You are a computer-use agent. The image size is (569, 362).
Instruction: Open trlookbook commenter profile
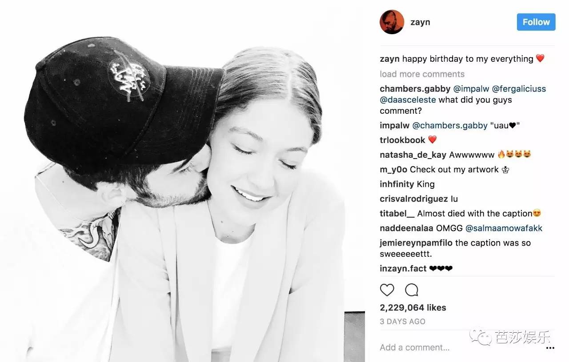click(x=402, y=140)
